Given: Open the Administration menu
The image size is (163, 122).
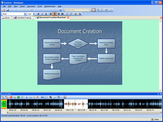Looking at the screenshot, I should 50,6.
